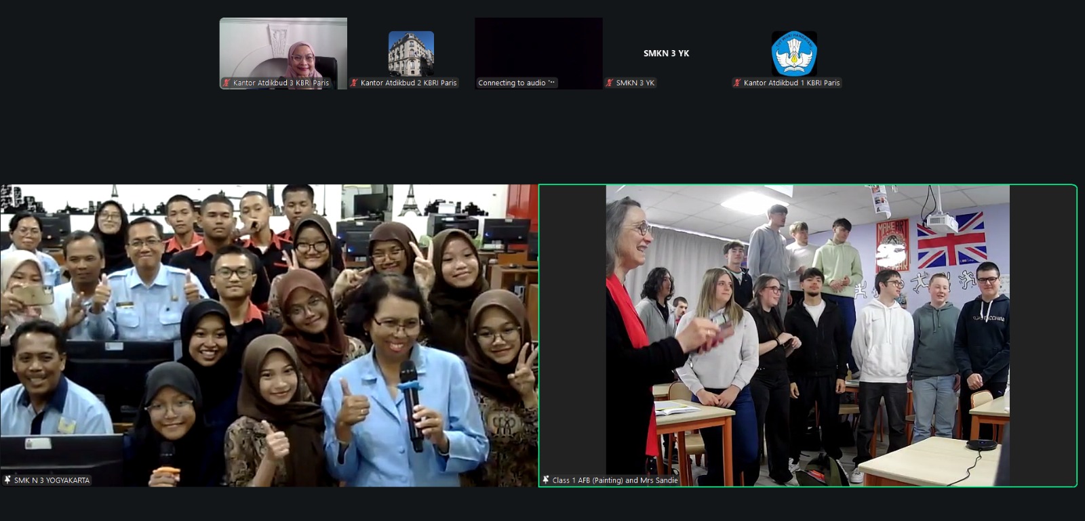
Task: Click the building avatar of Kantor Atdikbud 2
Action: 411,54
